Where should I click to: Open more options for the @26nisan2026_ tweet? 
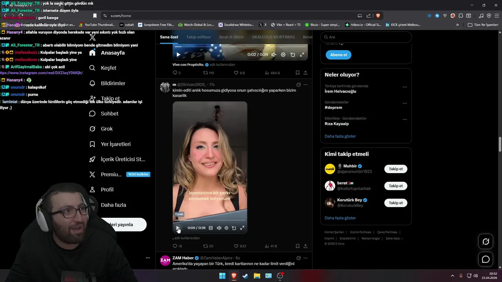(x=306, y=85)
